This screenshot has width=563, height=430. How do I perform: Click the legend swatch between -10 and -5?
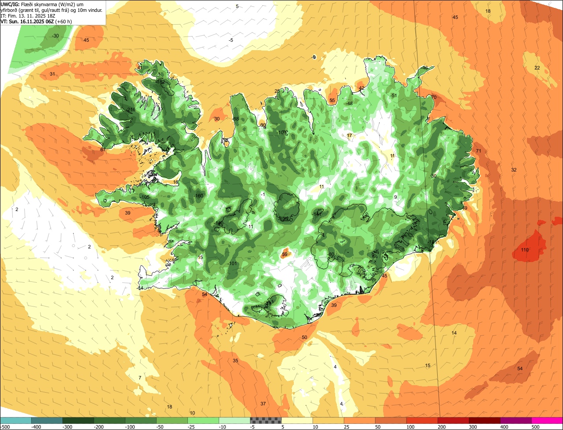(x=234, y=420)
